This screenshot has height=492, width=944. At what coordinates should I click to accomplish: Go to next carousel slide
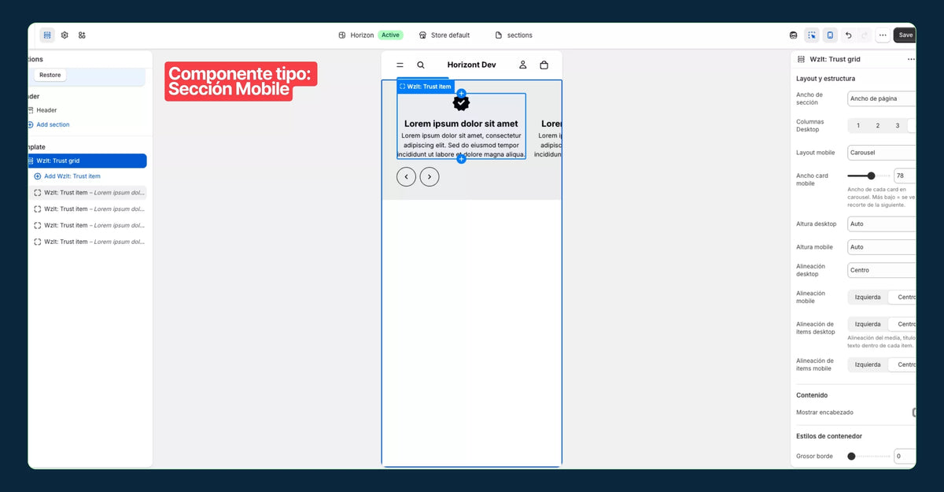(x=430, y=177)
